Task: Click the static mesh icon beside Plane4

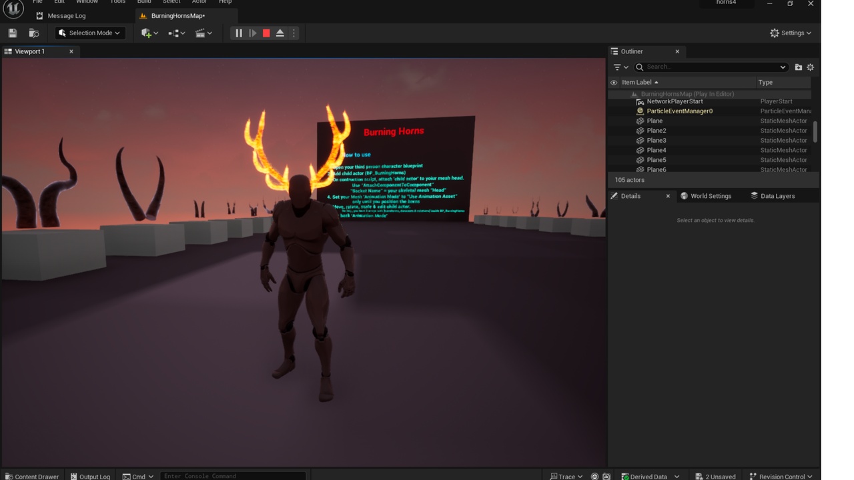Action: [x=640, y=150]
